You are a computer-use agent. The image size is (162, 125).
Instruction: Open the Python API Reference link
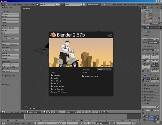(x=59, y=92)
